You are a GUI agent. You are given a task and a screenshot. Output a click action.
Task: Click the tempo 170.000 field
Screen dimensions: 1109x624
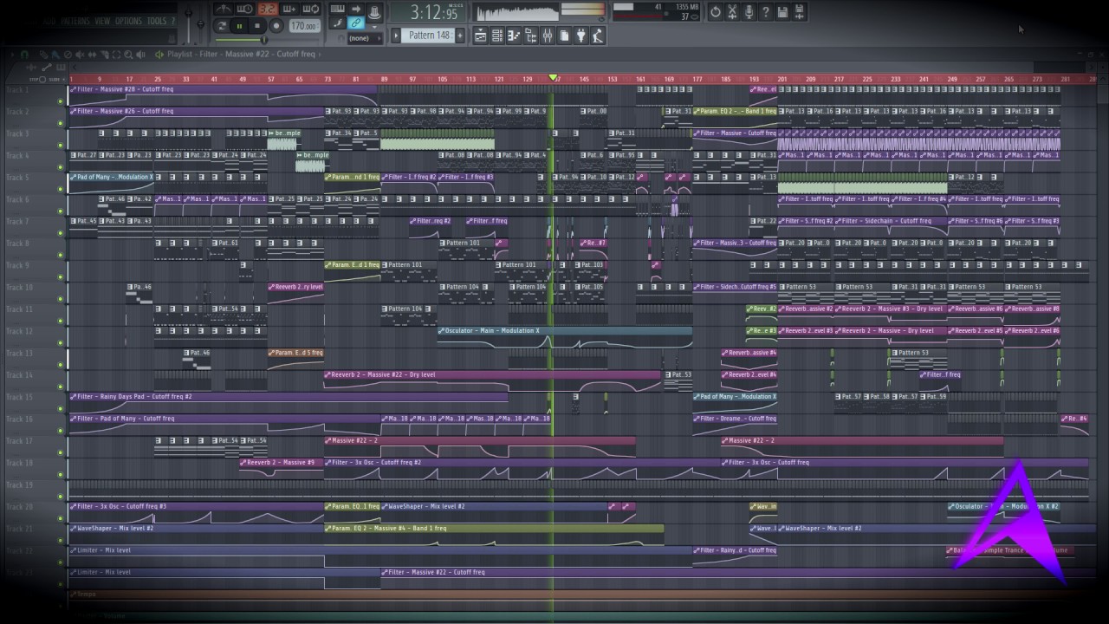point(305,26)
